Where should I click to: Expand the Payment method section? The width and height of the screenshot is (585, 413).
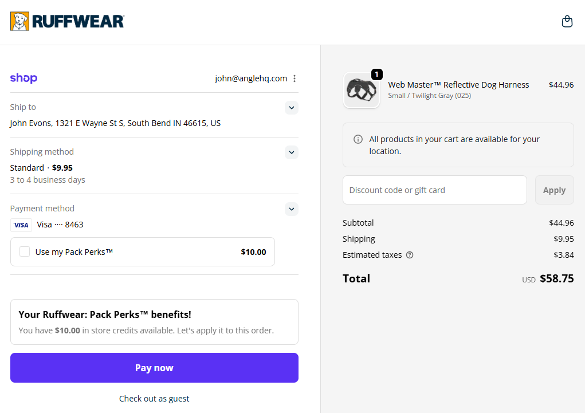pos(292,209)
